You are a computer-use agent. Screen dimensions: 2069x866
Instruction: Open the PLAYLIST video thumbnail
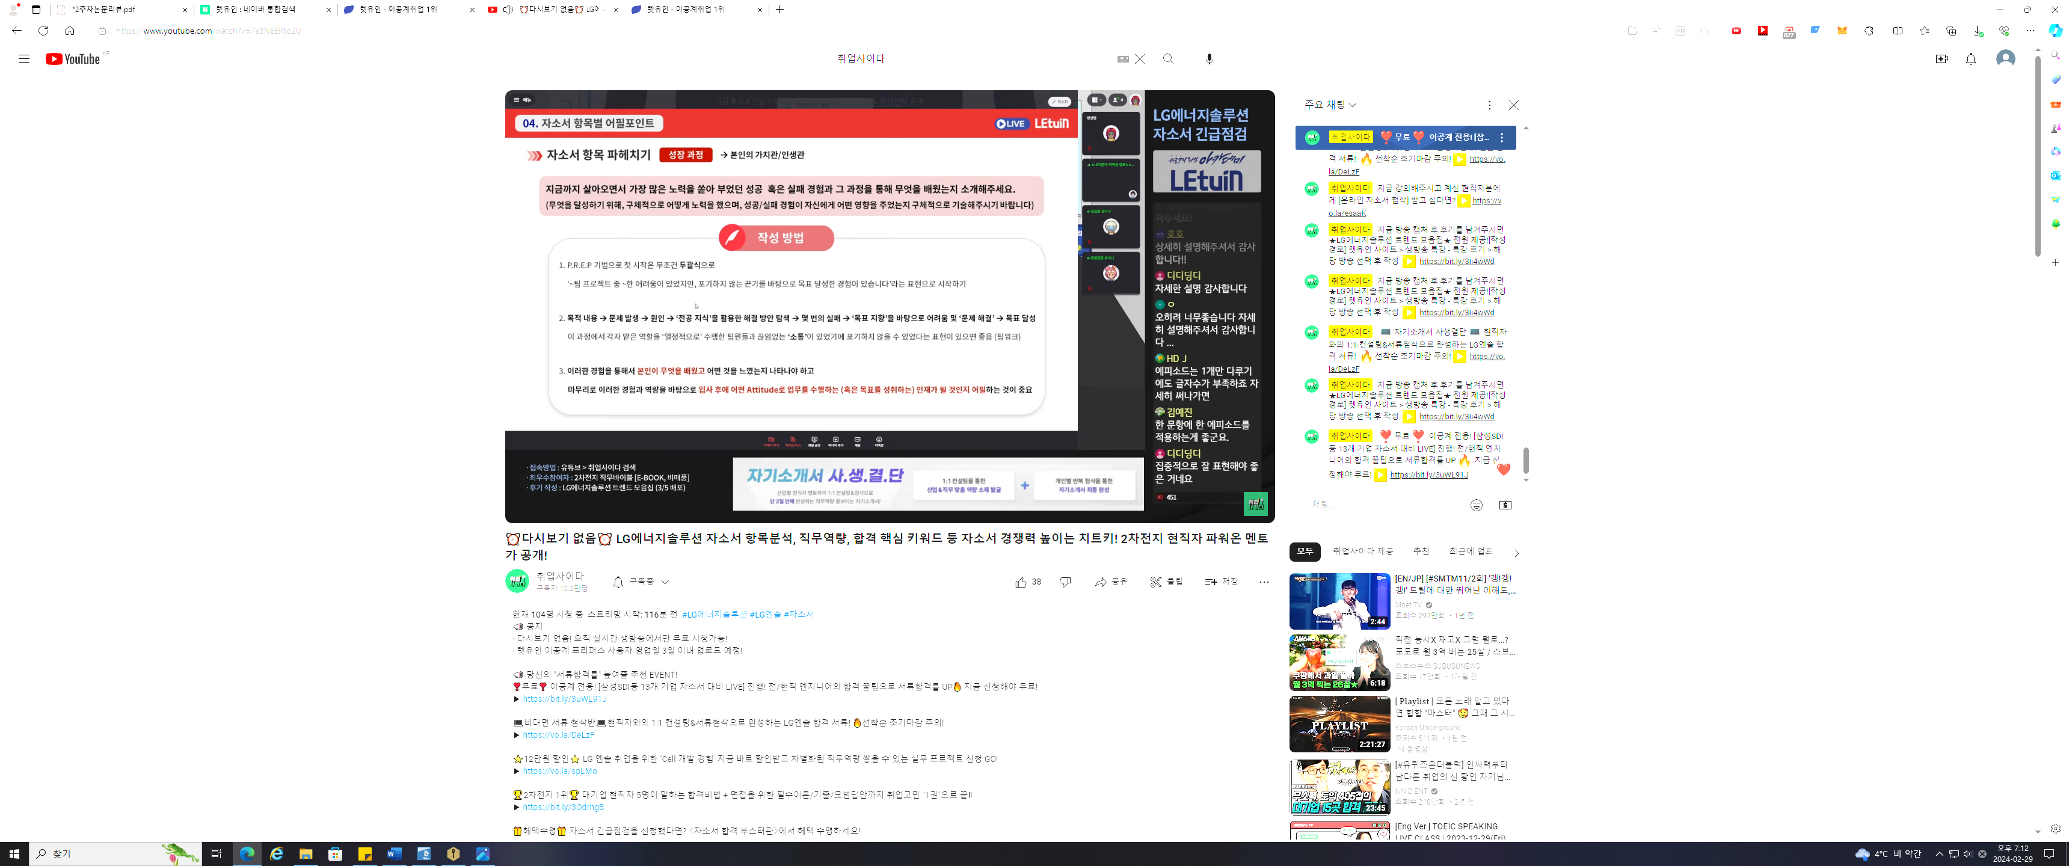[x=1339, y=724]
